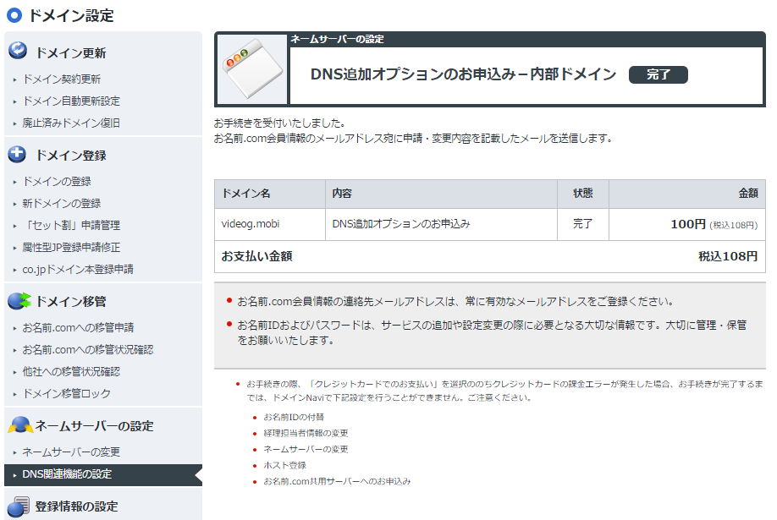Click the ネームサーバーの設定 section icon
The image size is (777, 520).
[19, 425]
